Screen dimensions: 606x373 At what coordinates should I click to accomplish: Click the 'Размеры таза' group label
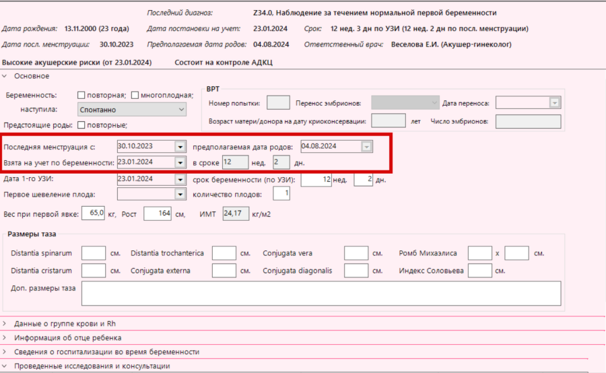[x=32, y=234]
